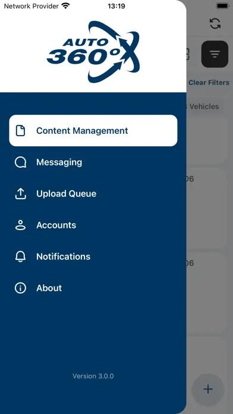Click the Vehicles count label

(203, 106)
